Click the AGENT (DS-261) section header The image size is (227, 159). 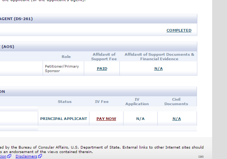tap(98, 19)
